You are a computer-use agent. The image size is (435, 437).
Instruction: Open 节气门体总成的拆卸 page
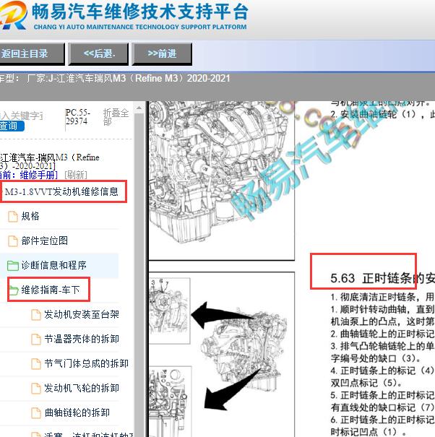click(x=86, y=363)
